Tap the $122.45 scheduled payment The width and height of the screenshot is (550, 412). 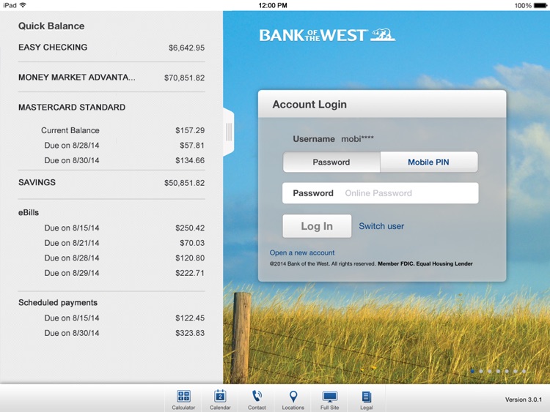(190, 318)
